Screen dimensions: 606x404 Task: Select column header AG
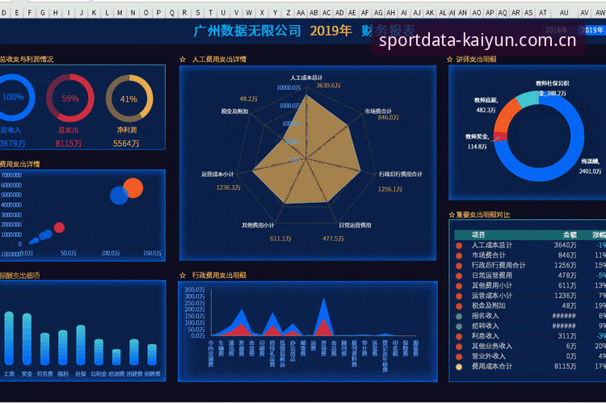[378, 13]
